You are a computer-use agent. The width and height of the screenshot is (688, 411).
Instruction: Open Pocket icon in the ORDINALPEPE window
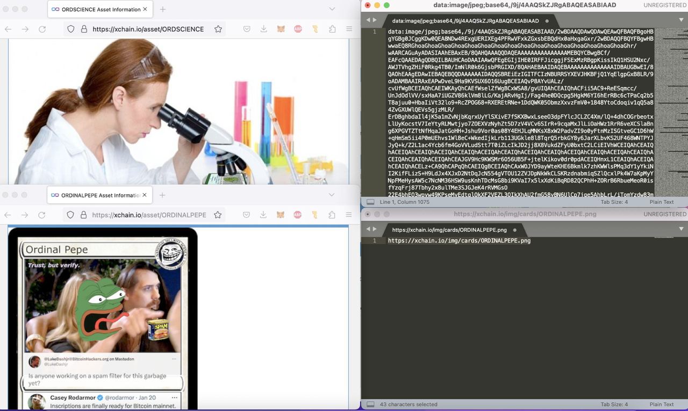pos(246,215)
